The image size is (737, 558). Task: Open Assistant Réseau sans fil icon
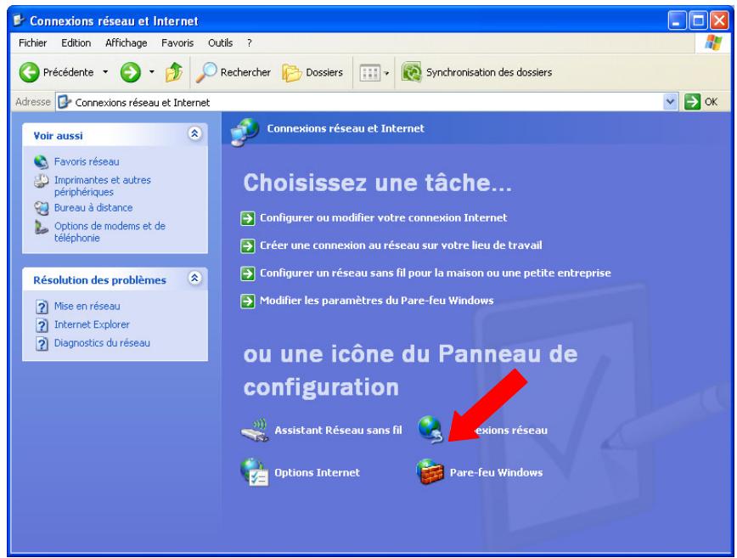coord(255,430)
